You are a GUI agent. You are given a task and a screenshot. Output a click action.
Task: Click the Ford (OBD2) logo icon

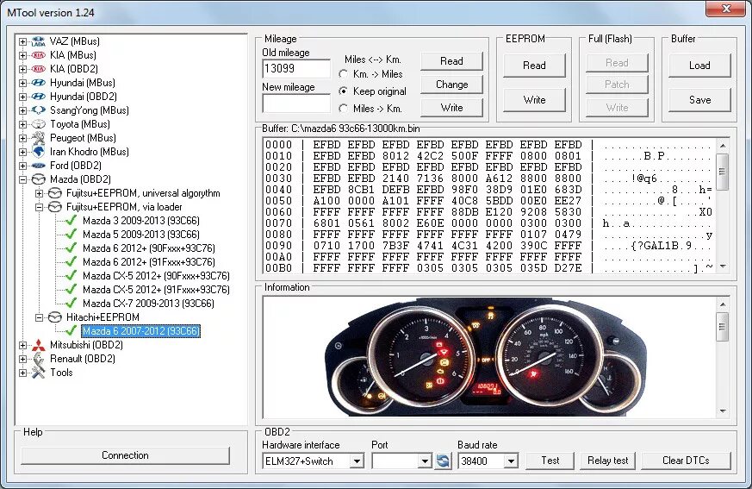tap(39, 166)
